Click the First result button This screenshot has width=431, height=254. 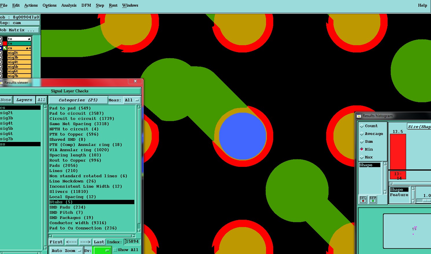(x=56, y=242)
